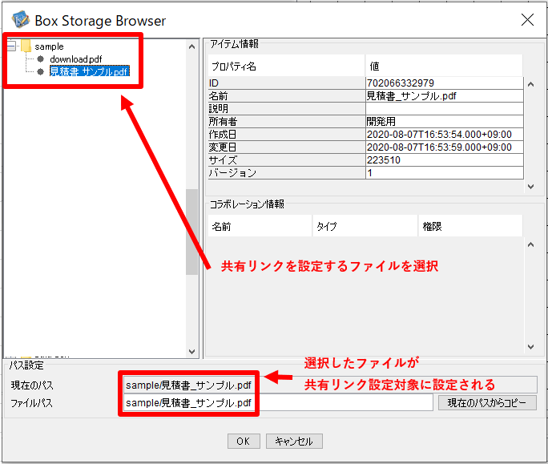Click the ID property row label
The width and height of the screenshot is (548, 464).
[287, 83]
